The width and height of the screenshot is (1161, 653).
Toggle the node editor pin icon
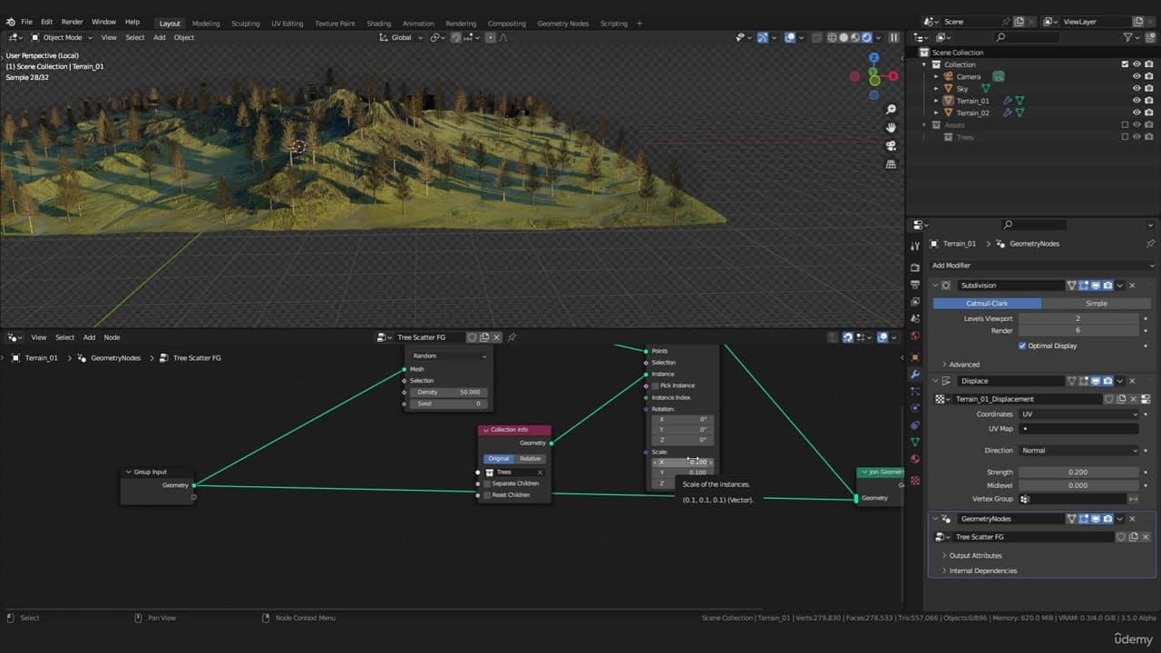[512, 337]
